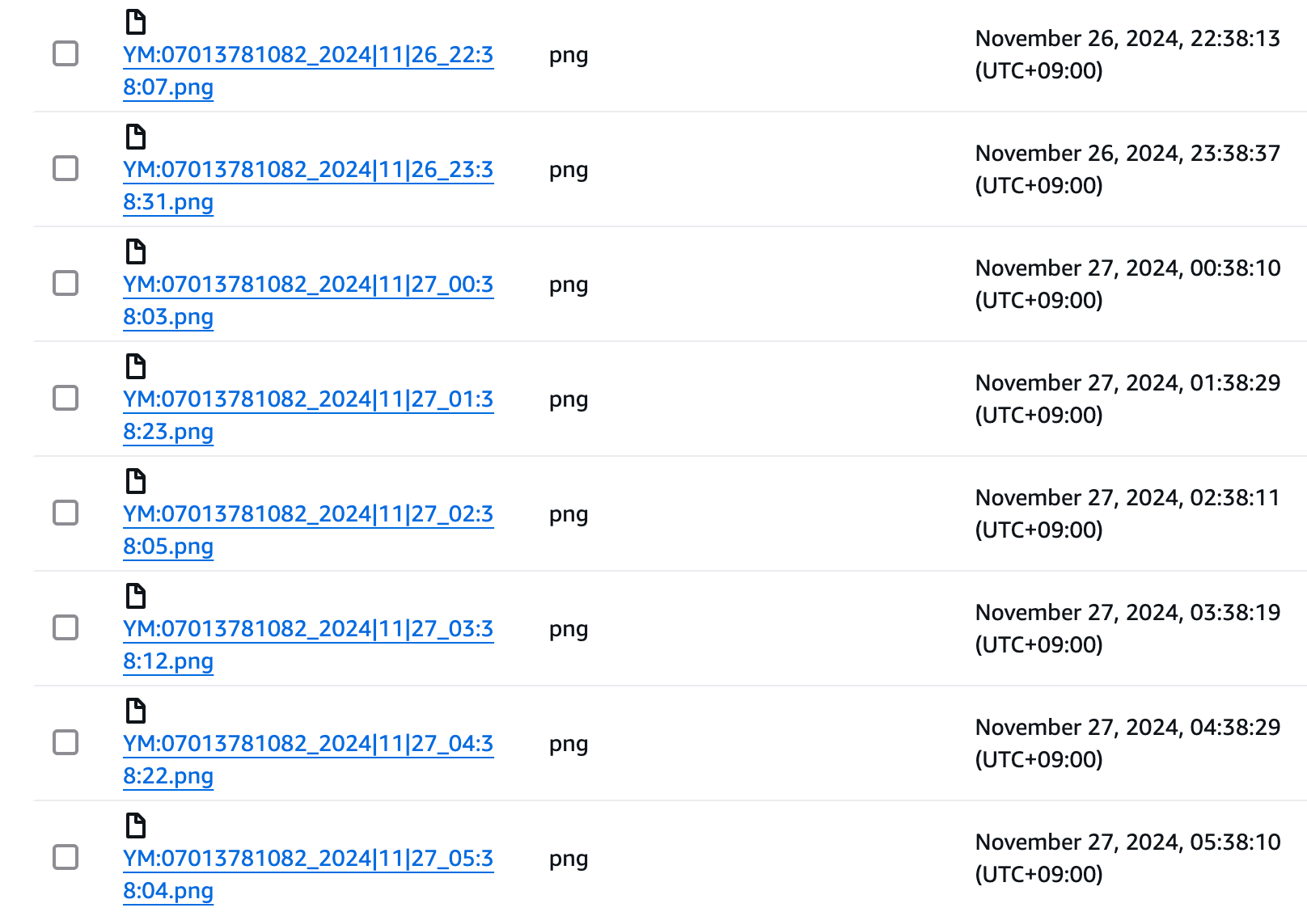Select checkbox for 2024|11|27_04:38:22.png
The image size is (1307, 912).
click(x=66, y=742)
